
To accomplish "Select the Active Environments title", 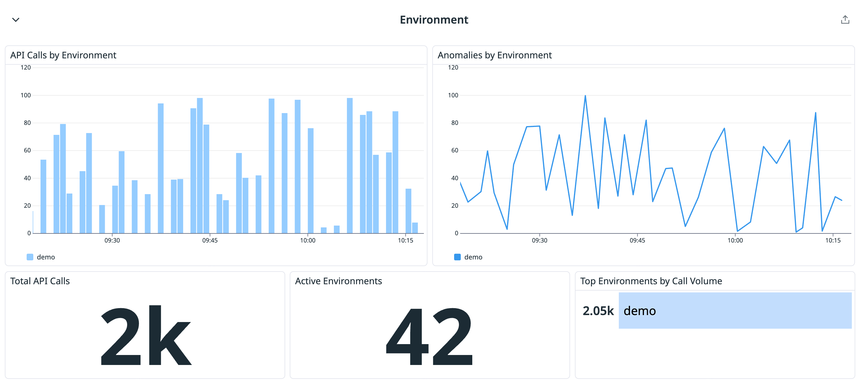I will coord(338,281).
